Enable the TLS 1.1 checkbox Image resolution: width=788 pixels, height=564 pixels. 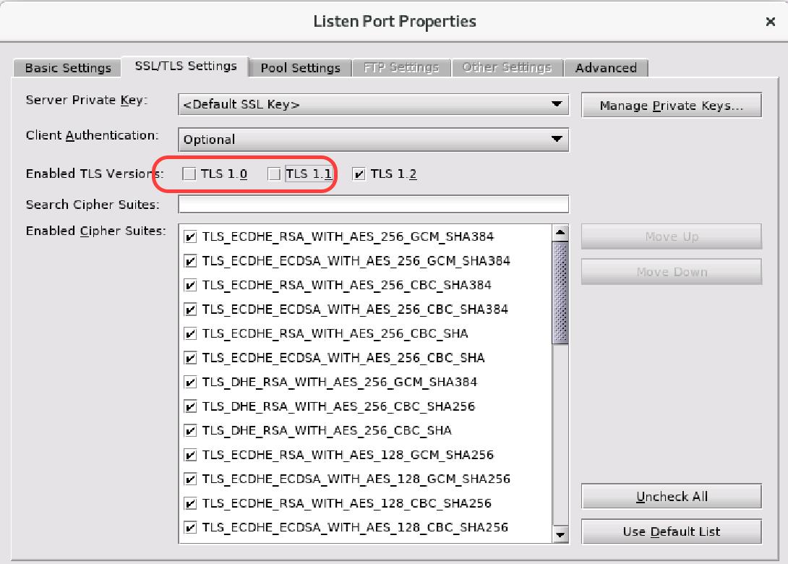tap(275, 174)
